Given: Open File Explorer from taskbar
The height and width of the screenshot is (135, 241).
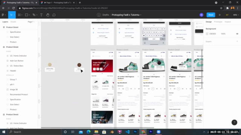Looking at the screenshot, I should [96, 132].
